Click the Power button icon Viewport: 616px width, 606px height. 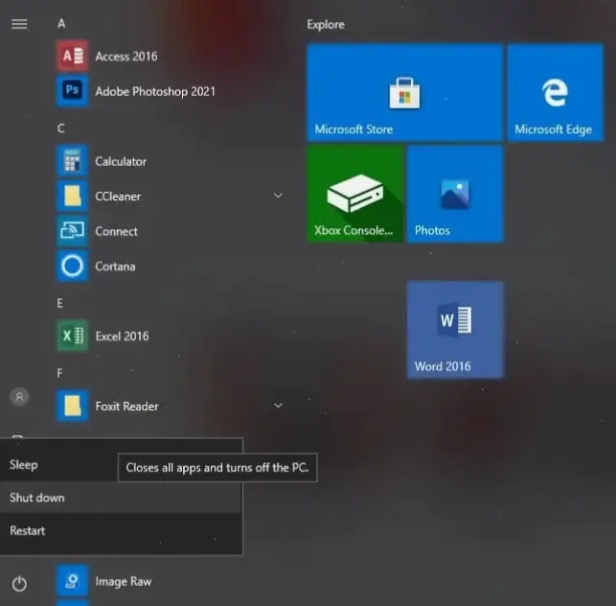coord(19,584)
